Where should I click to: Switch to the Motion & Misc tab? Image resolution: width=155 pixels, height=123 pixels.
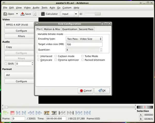[x=52, y=29]
